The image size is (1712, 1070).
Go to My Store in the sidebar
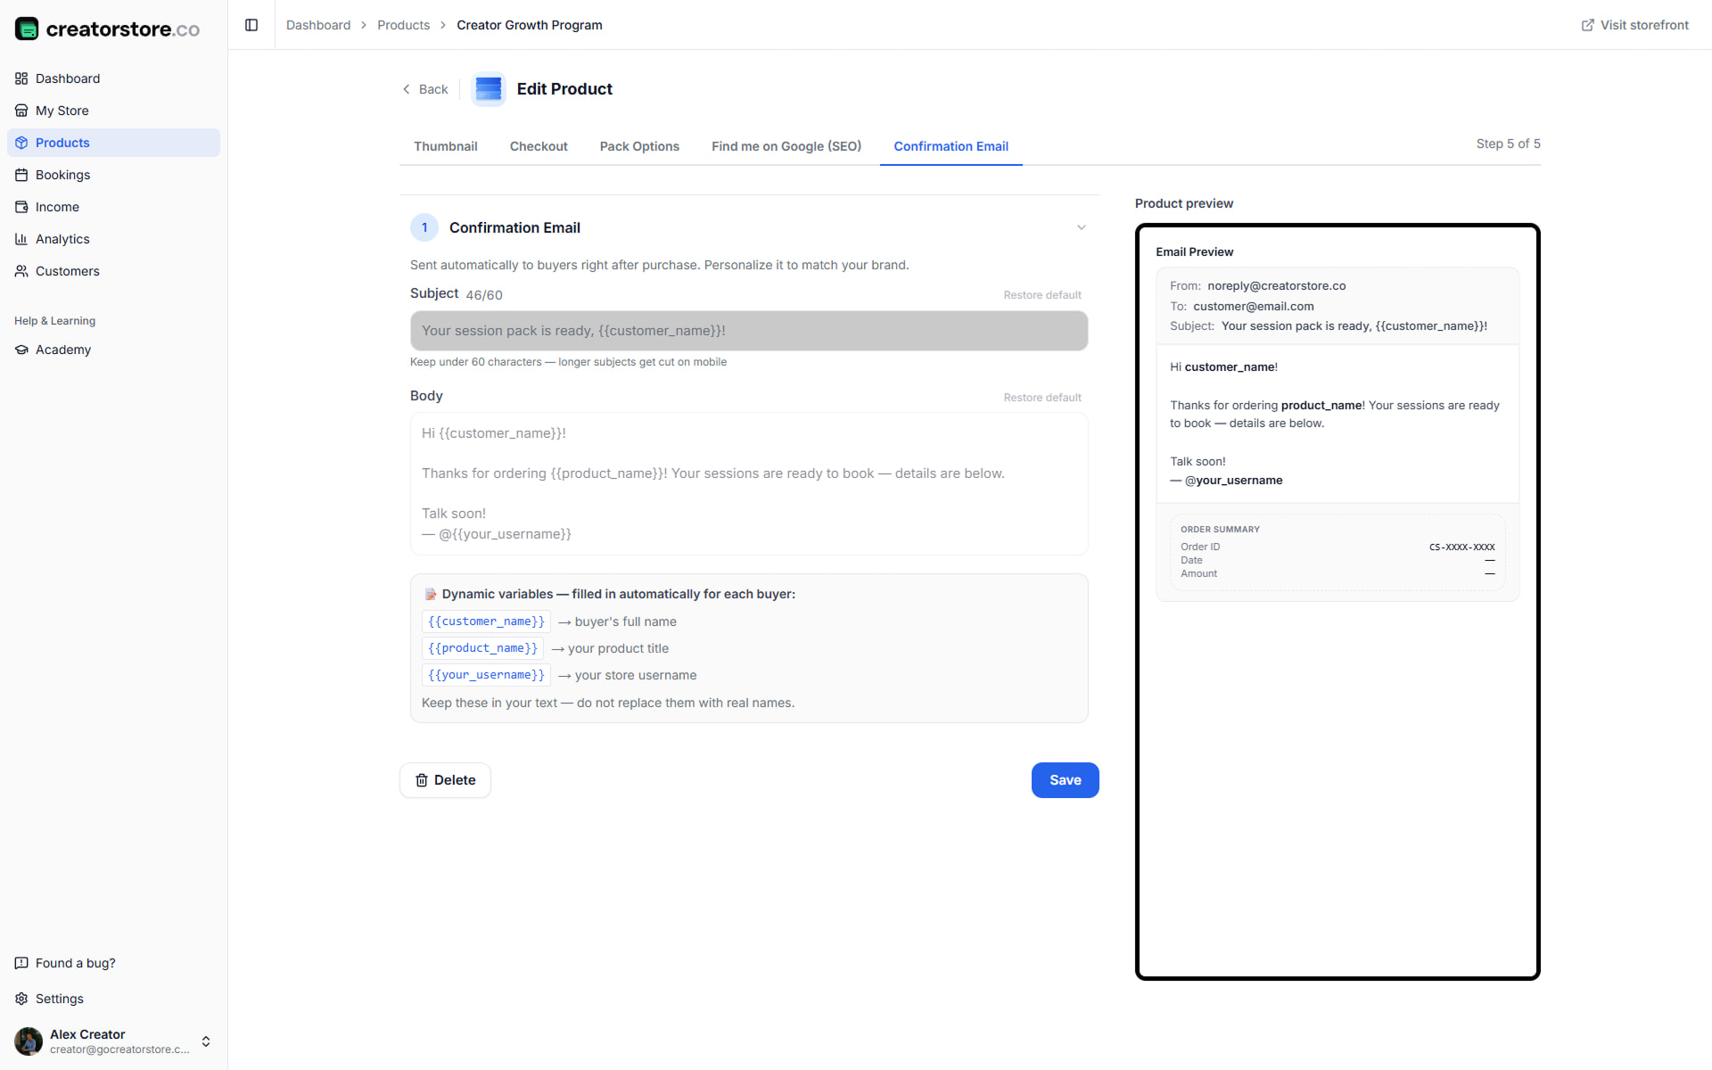point(113,111)
